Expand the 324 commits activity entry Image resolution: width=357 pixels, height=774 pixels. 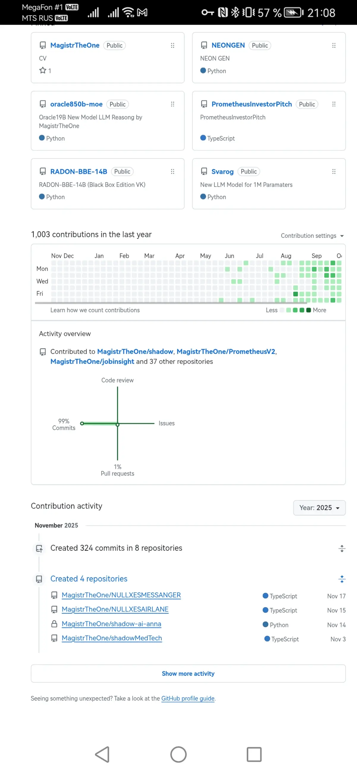(342, 548)
